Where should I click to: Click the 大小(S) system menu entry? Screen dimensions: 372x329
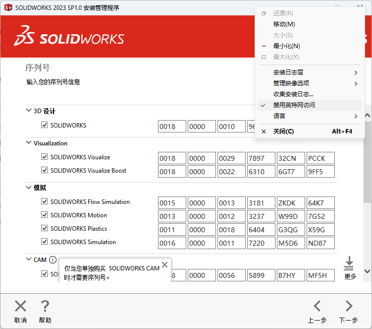310,35
